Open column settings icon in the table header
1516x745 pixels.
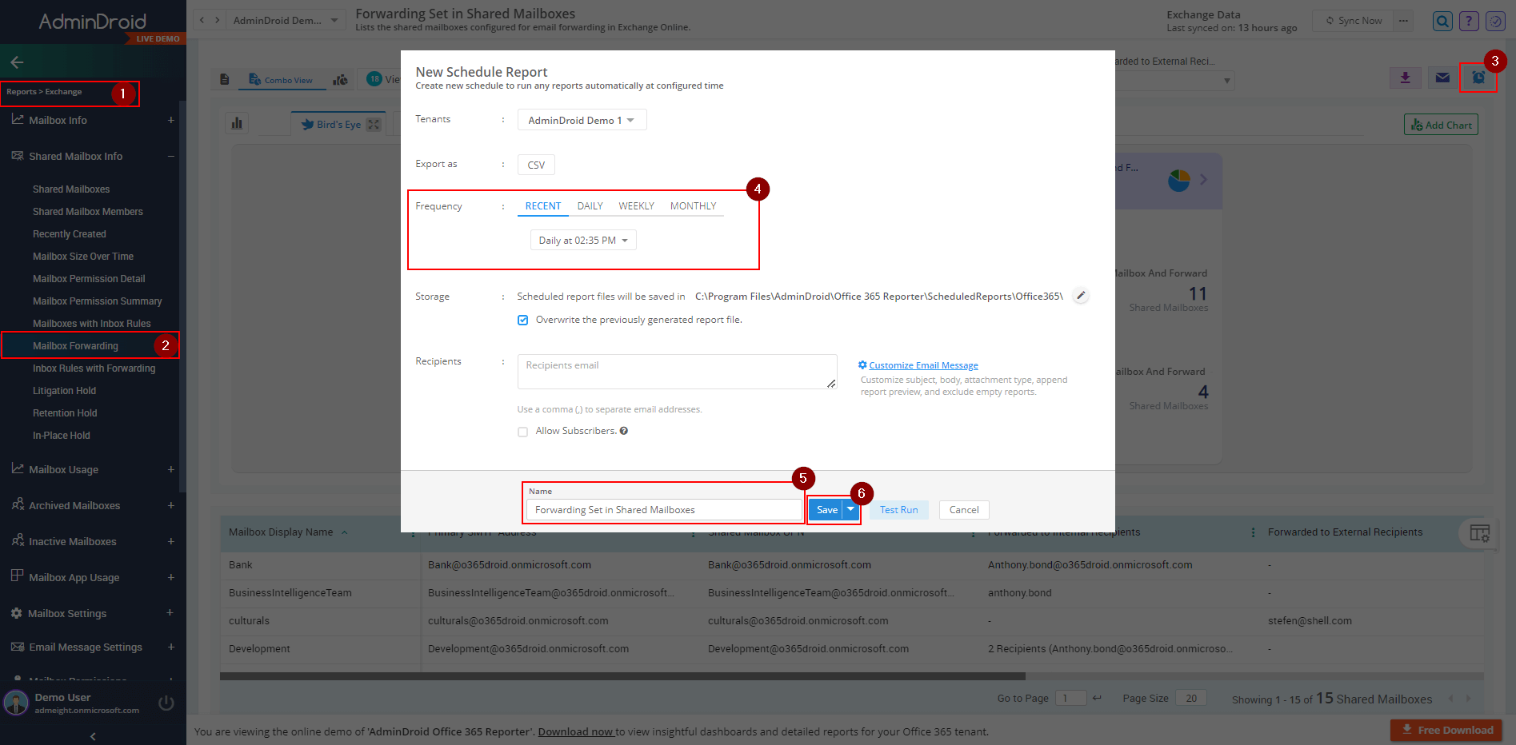click(x=1480, y=532)
